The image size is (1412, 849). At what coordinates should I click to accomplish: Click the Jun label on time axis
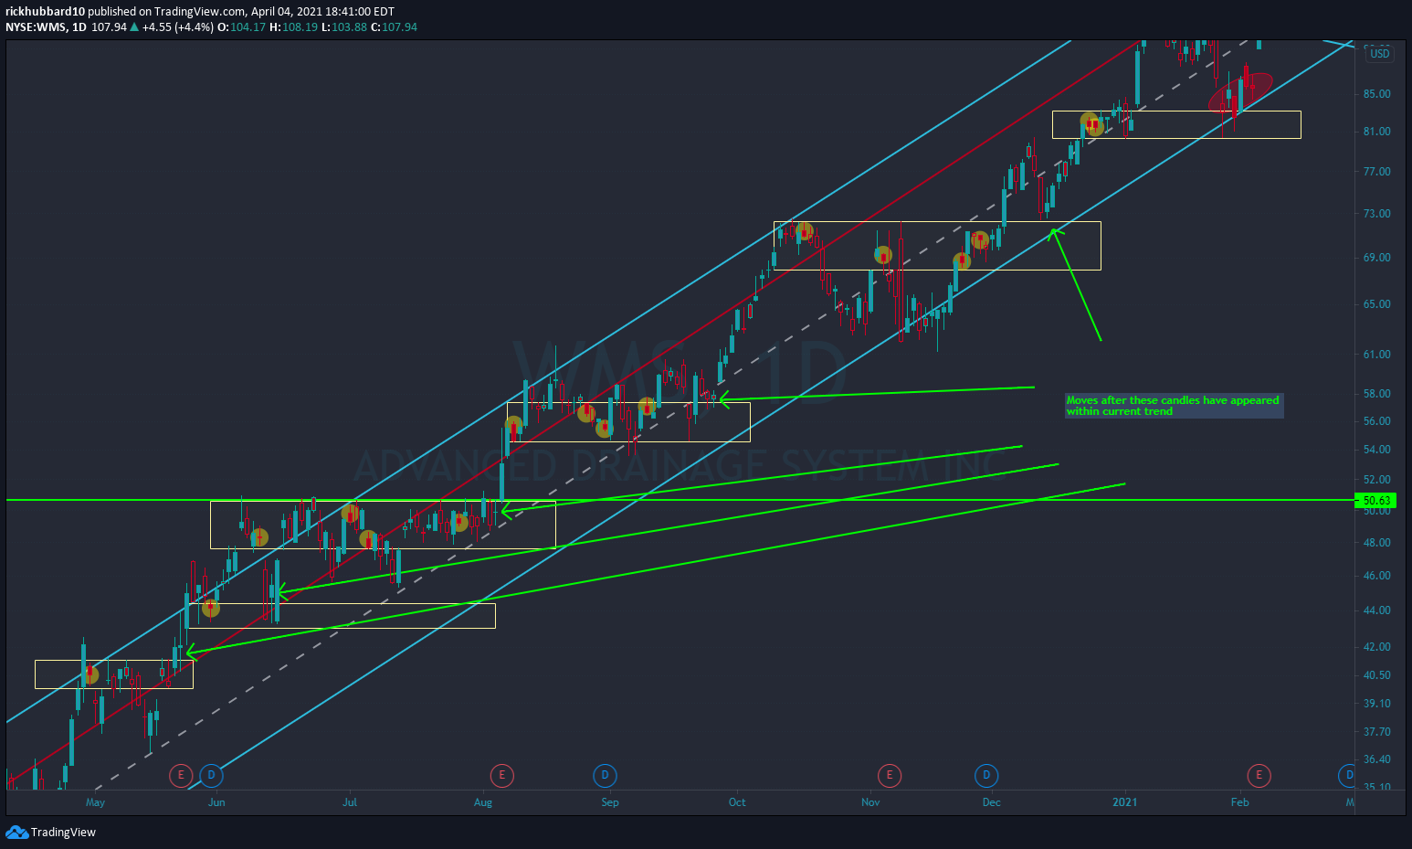pos(216,802)
